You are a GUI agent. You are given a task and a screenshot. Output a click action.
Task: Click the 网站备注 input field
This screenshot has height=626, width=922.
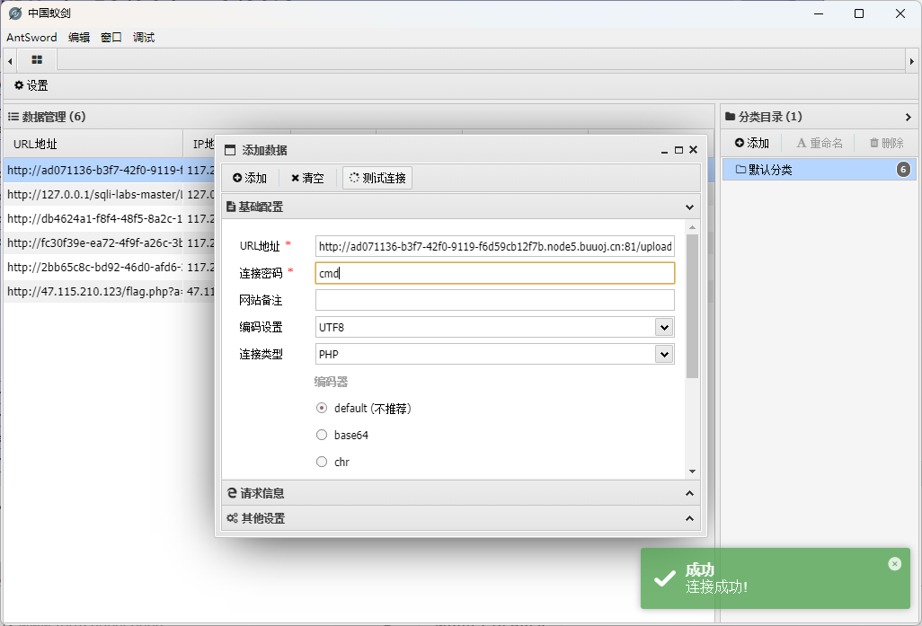[494, 300]
